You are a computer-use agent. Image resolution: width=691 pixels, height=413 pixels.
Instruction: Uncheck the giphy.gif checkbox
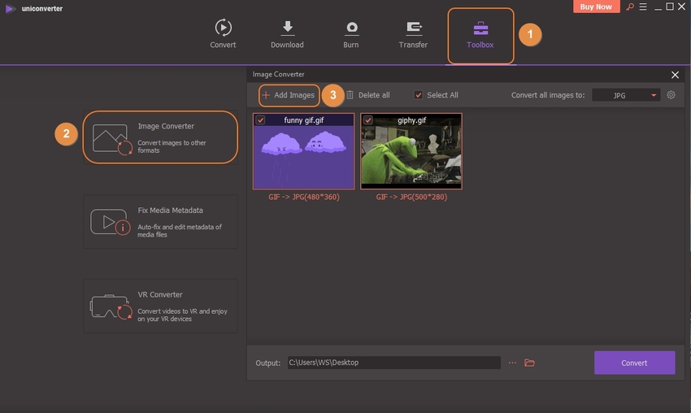[368, 120]
